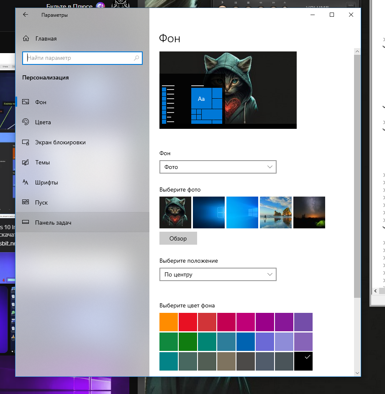
Task: Open the По центру position dropdown
Action: tap(218, 274)
